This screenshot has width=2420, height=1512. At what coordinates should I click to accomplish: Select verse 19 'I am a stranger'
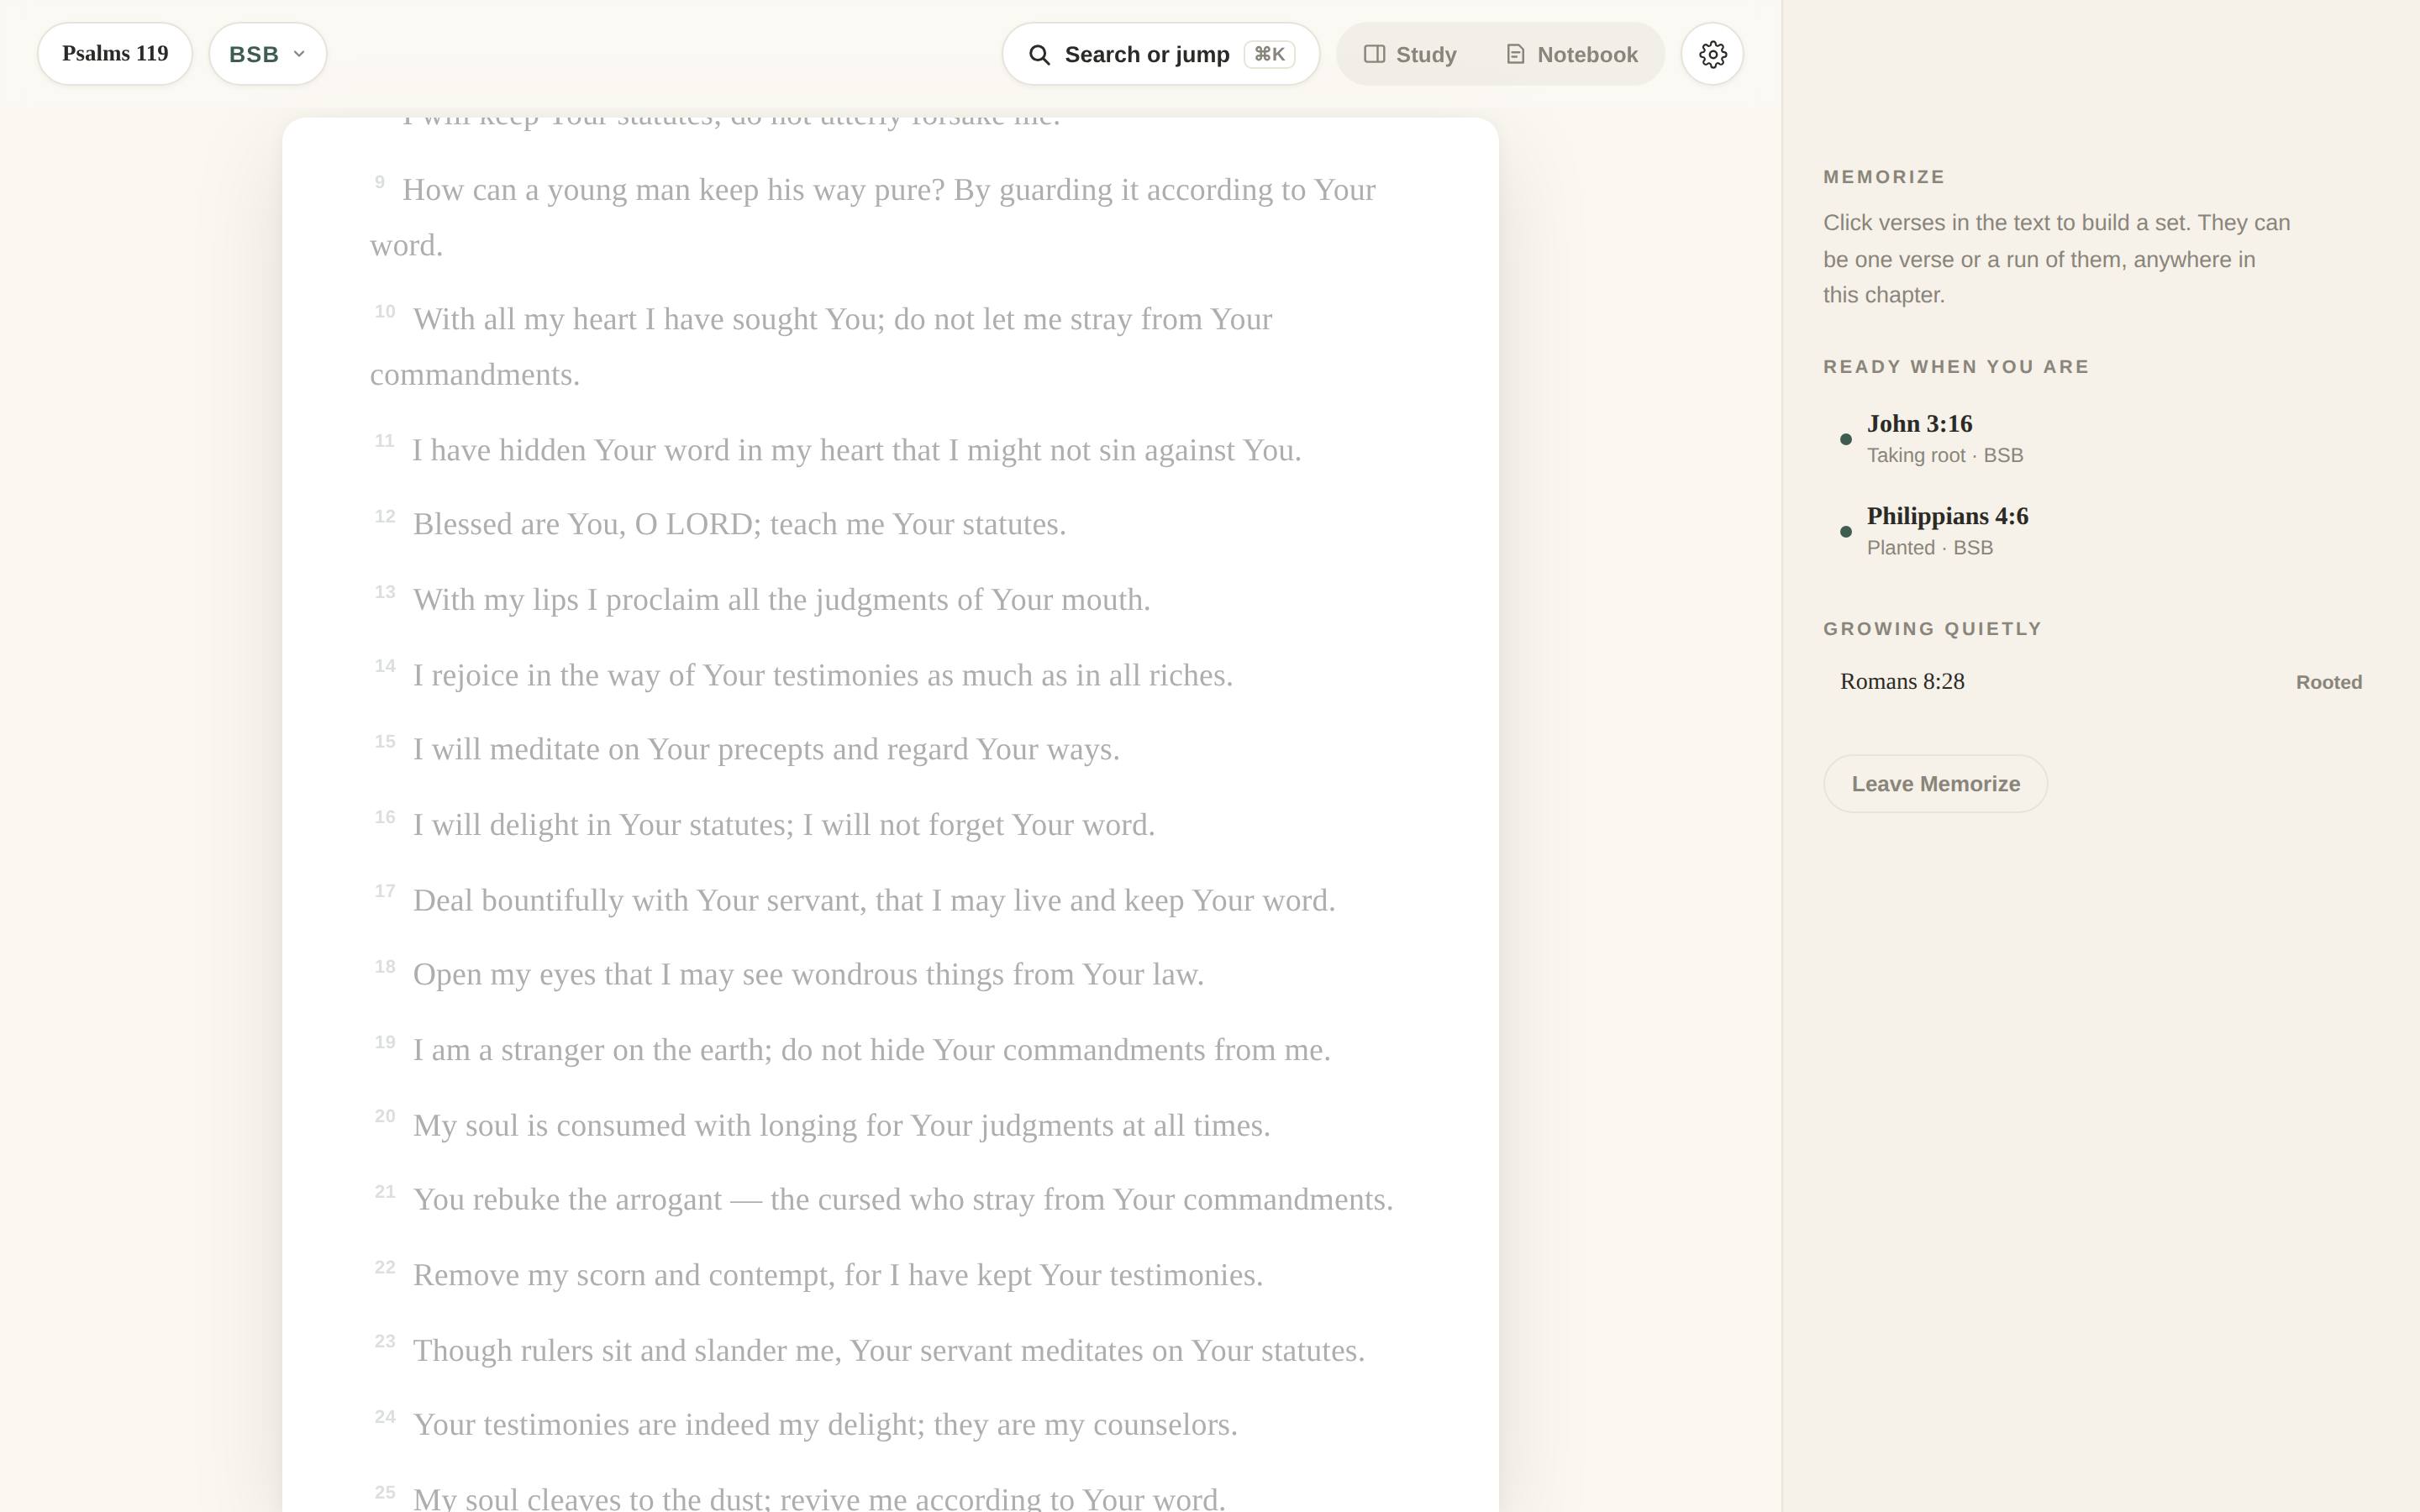(851, 1050)
